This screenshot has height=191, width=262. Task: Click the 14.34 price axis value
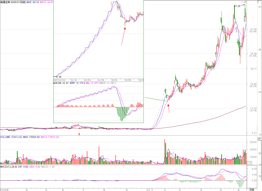(253, 108)
